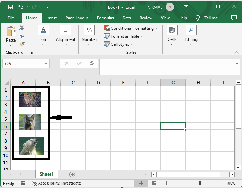Switch to Page Layout view
The width and height of the screenshot is (243, 188).
pyautogui.click(x=155, y=183)
